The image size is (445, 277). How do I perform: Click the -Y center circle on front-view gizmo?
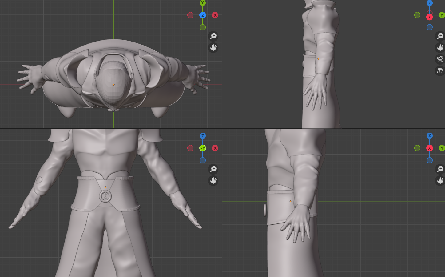(x=203, y=148)
